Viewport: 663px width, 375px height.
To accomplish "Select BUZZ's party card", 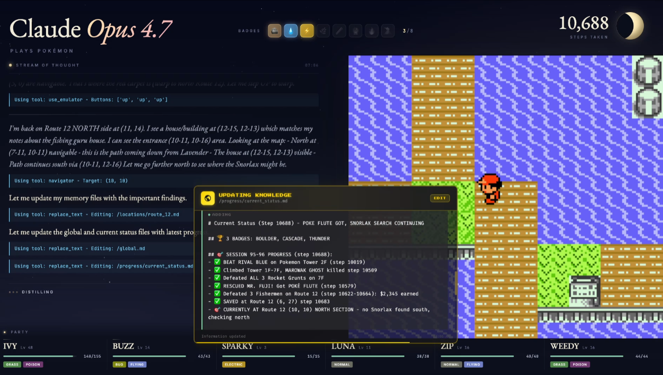I will pos(161,354).
